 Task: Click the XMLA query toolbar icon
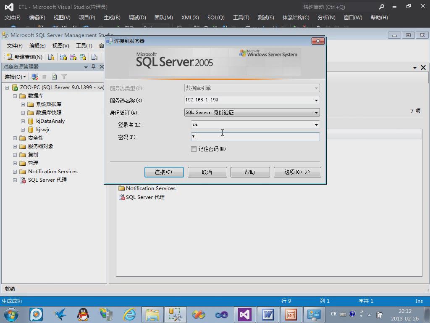click(83, 57)
